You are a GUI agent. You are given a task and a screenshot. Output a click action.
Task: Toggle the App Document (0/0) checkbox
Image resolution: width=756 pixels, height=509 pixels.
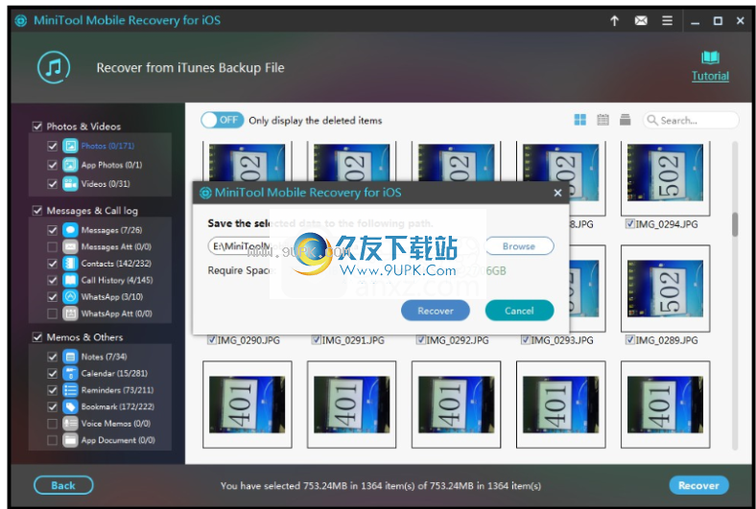pyautogui.click(x=53, y=440)
